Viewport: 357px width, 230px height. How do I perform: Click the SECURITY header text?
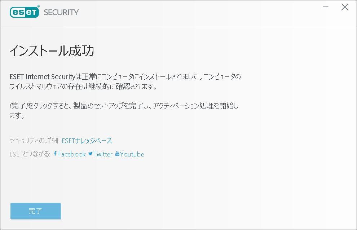61,12
